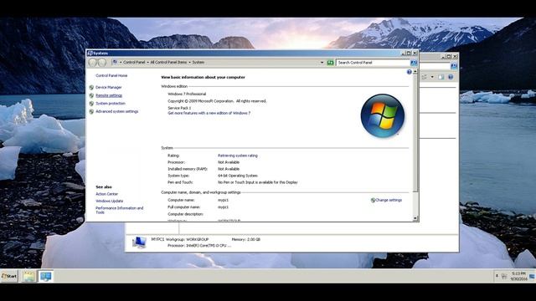Expand the arrow after Control Panel breadcrumb

pyautogui.click(x=147, y=63)
